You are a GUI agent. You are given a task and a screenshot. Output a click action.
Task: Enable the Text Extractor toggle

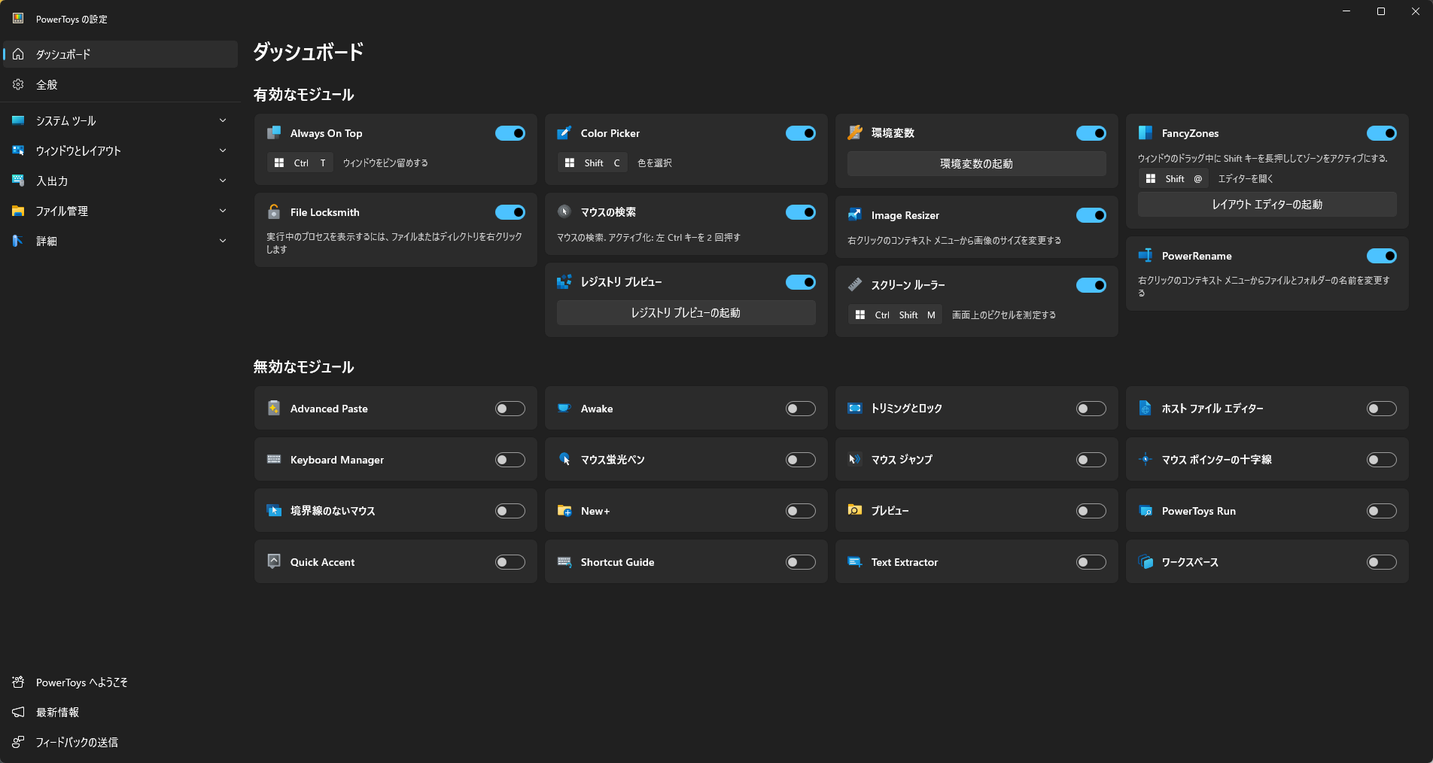coord(1091,562)
